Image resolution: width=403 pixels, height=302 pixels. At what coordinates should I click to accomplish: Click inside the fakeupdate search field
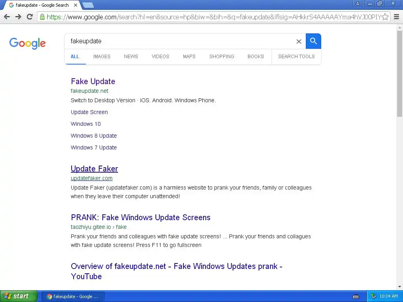[x=180, y=41]
